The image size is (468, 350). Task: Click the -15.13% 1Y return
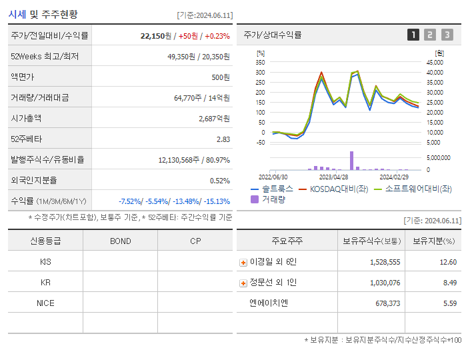coord(217,201)
